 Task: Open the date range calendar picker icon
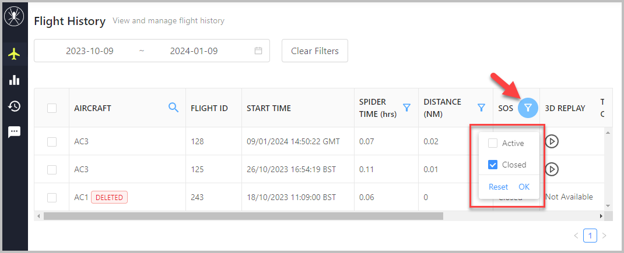pyautogui.click(x=258, y=51)
